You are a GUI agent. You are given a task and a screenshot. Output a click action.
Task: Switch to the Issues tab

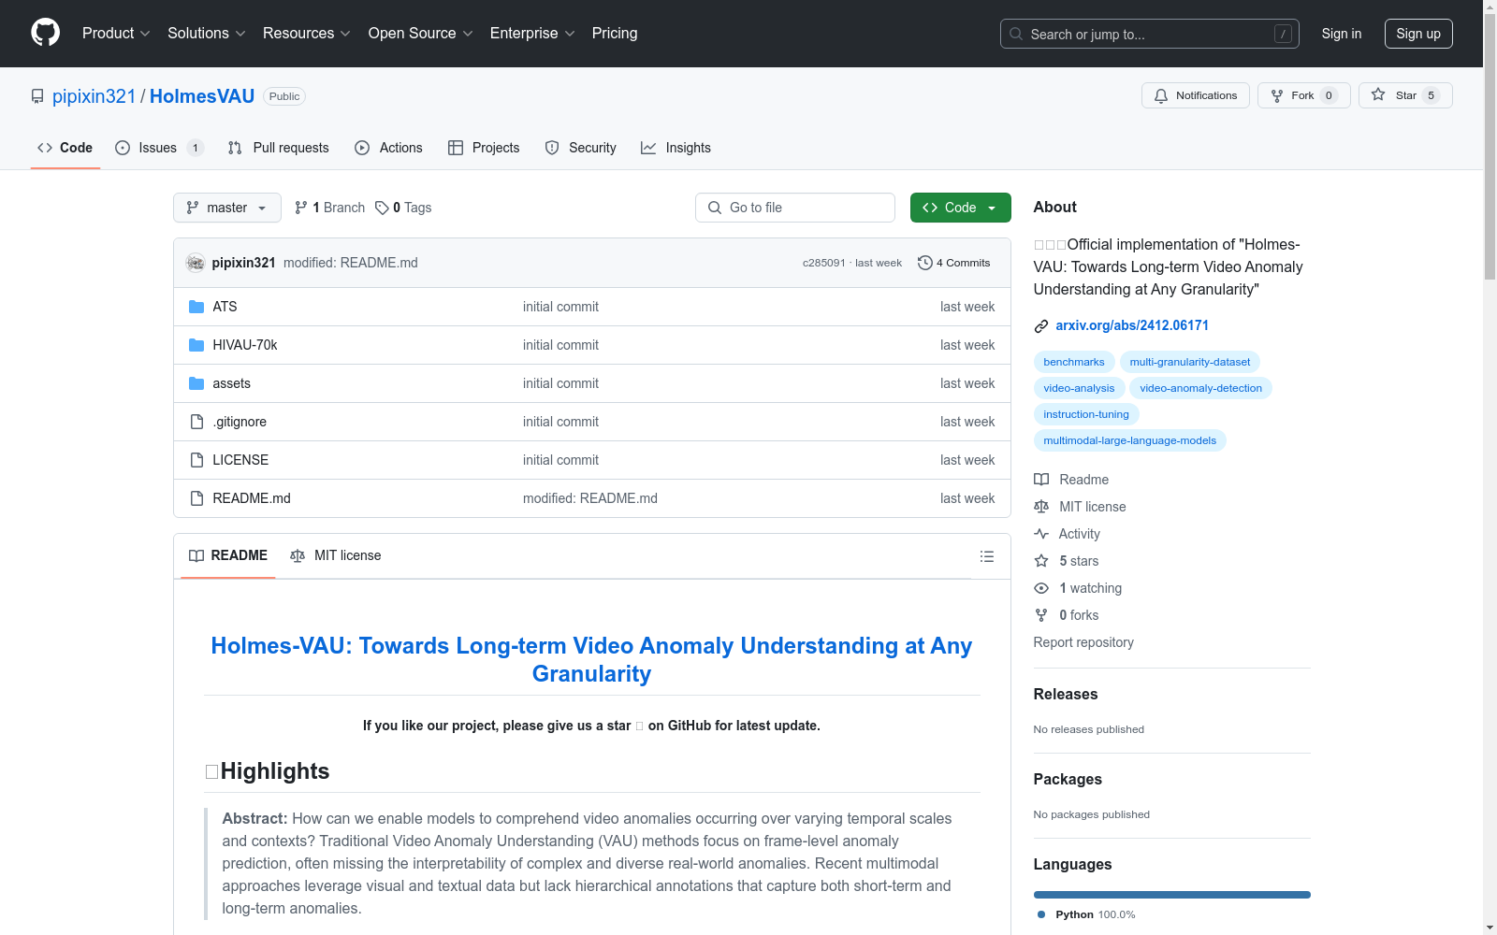click(x=159, y=148)
